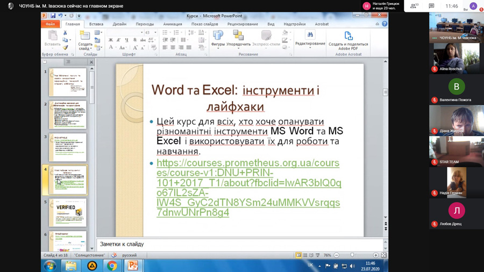This screenshot has height=272, width=484.
Task: Open spell check icon in status bar
Action: (114, 255)
